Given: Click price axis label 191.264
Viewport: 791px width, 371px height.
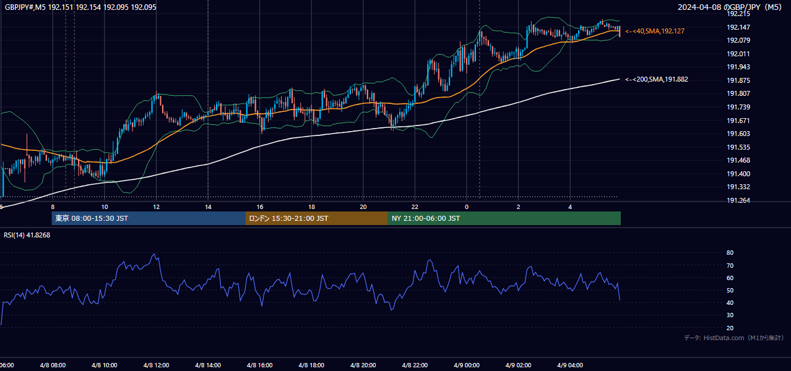Looking at the screenshot, I should 738,200.
